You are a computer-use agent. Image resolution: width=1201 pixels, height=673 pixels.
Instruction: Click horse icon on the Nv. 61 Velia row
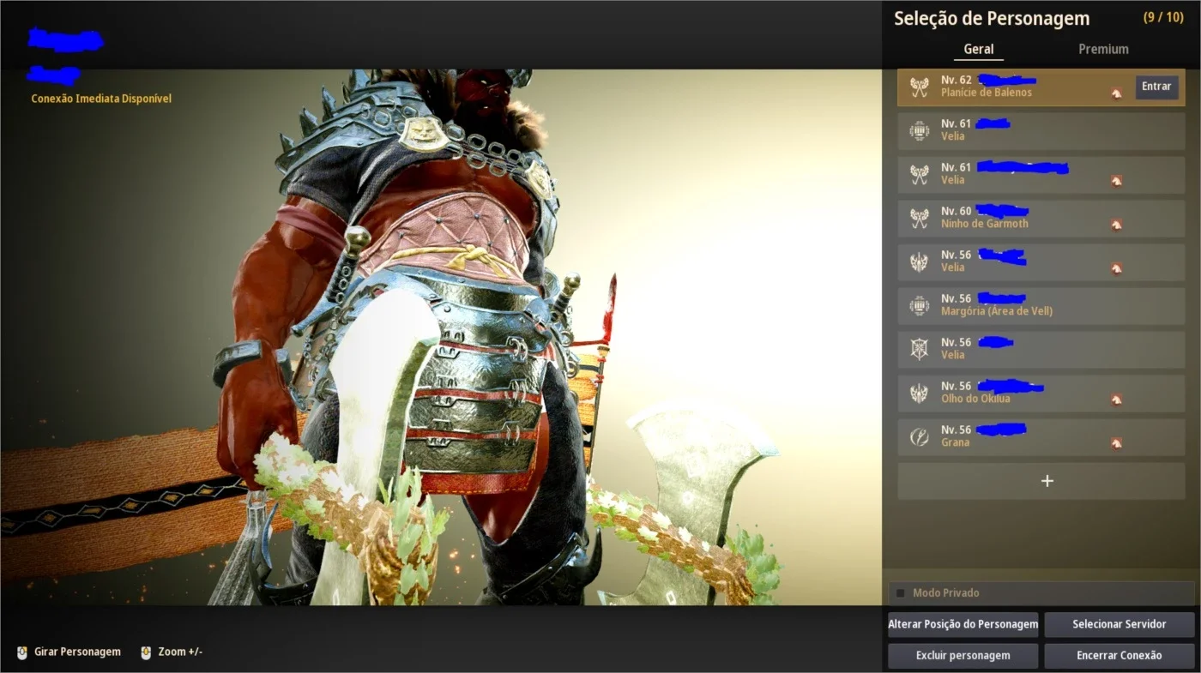(x=1116, y=181)
